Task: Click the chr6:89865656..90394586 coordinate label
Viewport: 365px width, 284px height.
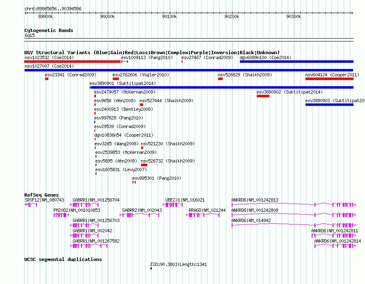Action: 53,9
